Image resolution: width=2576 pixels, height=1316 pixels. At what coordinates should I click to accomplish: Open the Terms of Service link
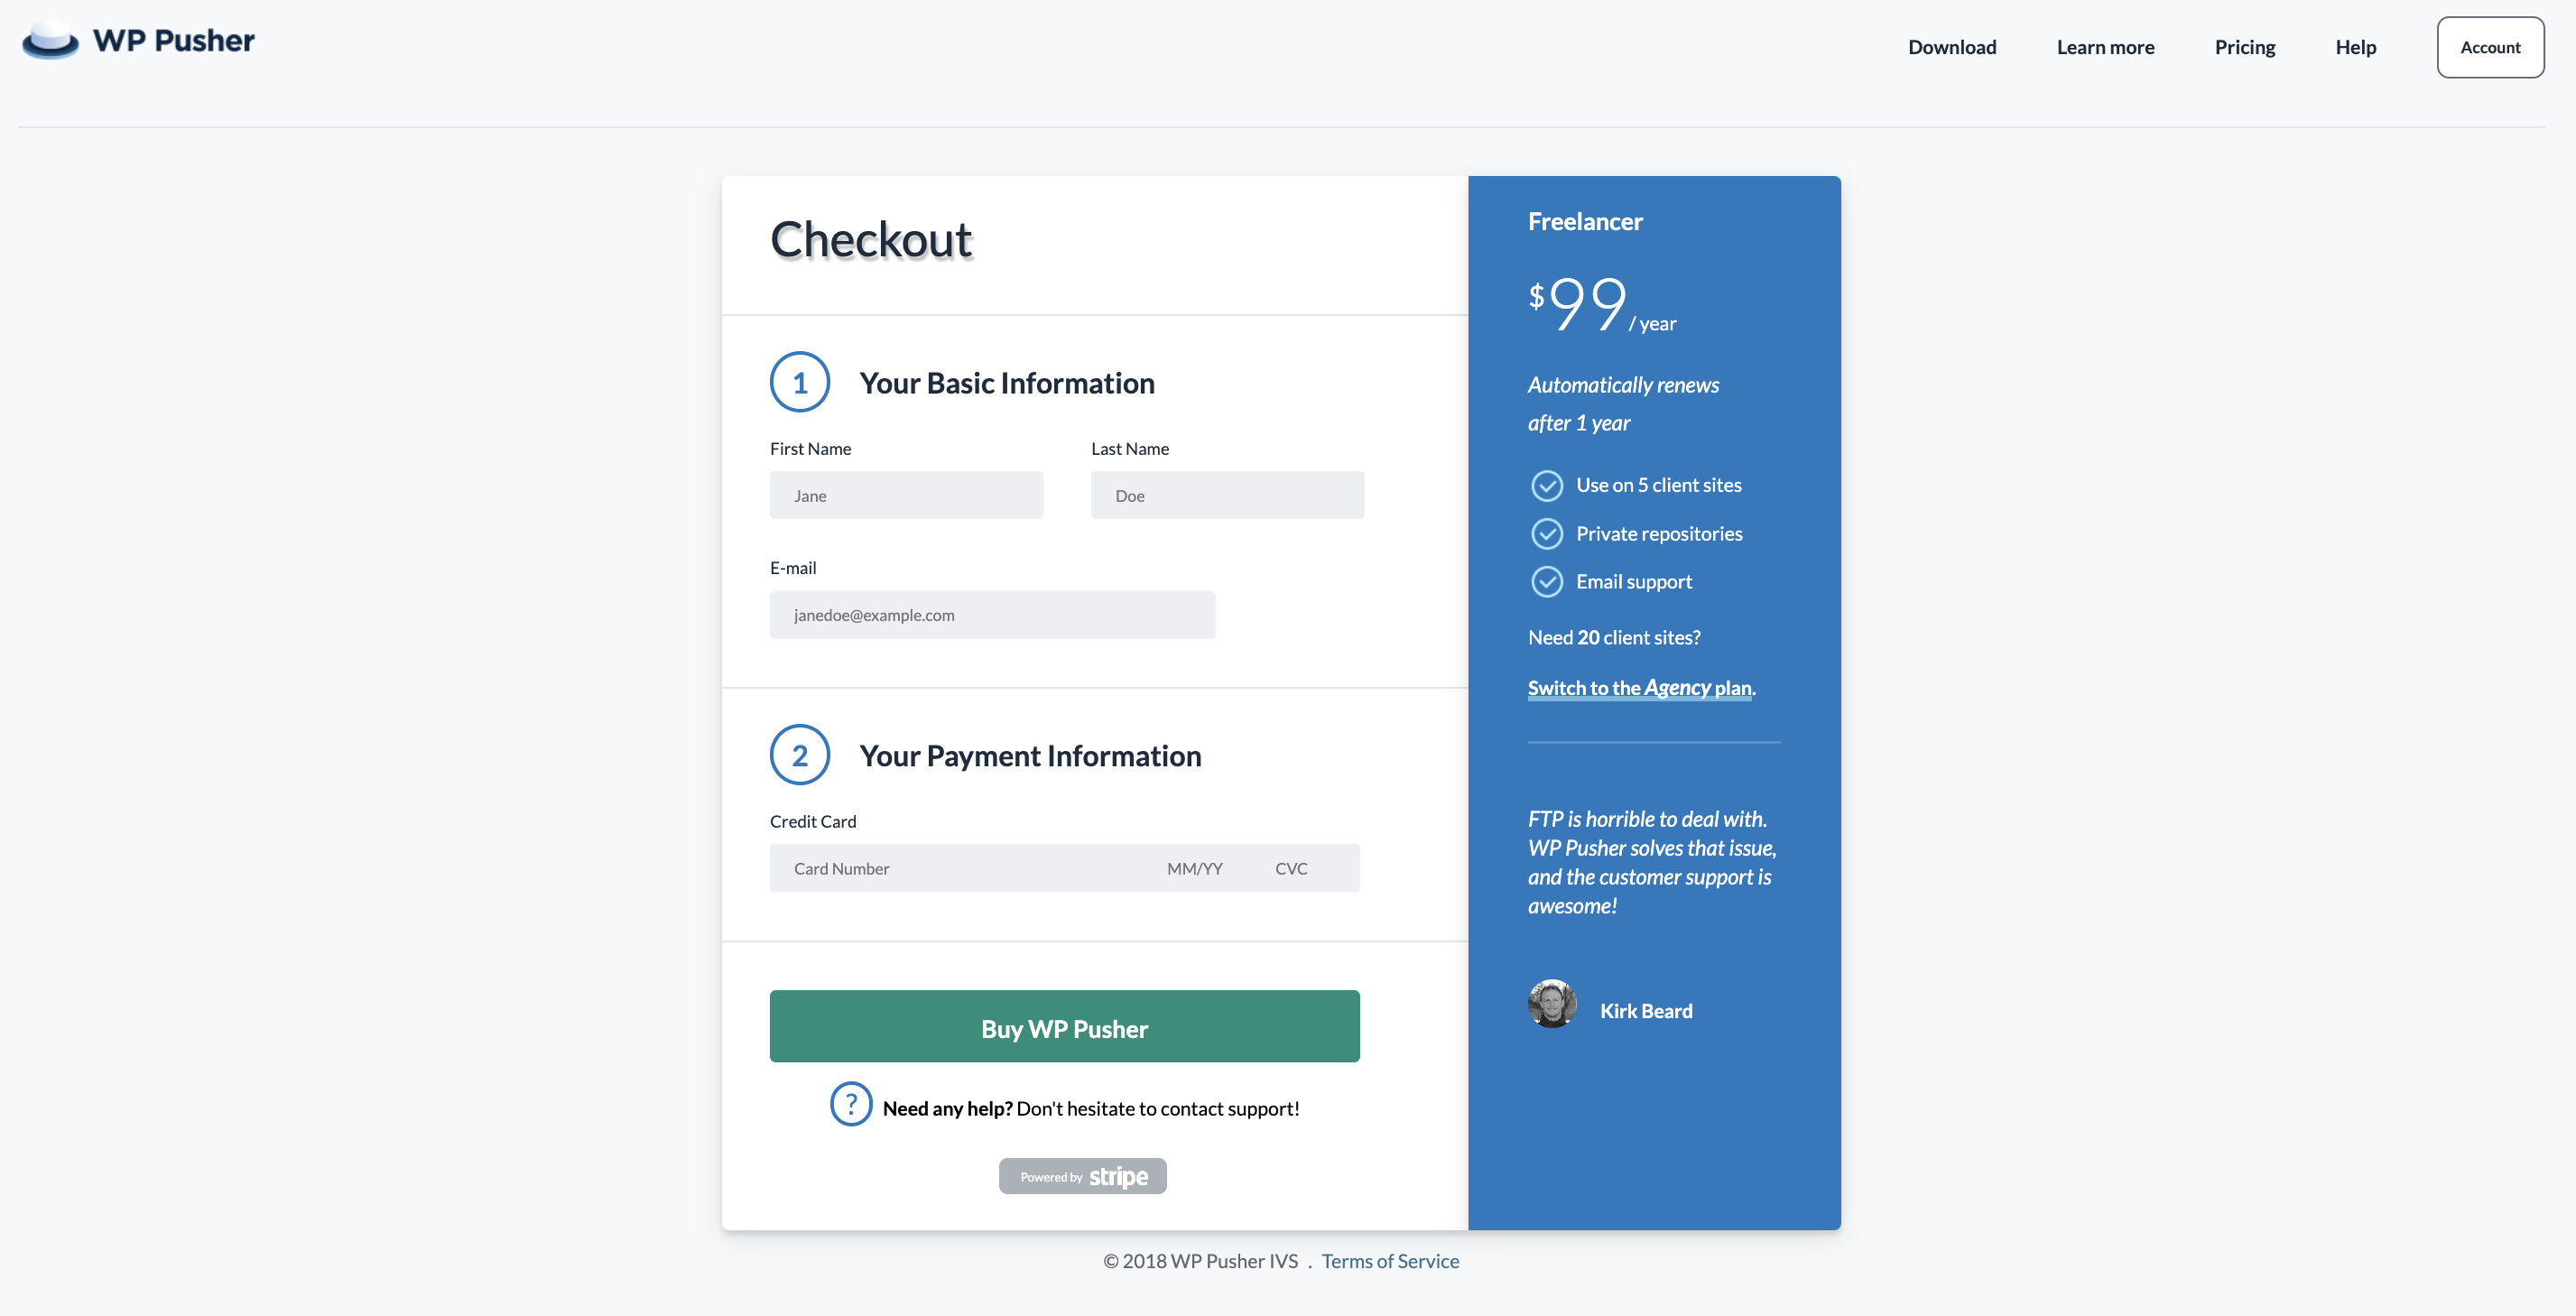pos(1390,1261)
